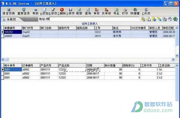Click department code cell Dep01
The image size is (180, 118).
pos(31,36)
